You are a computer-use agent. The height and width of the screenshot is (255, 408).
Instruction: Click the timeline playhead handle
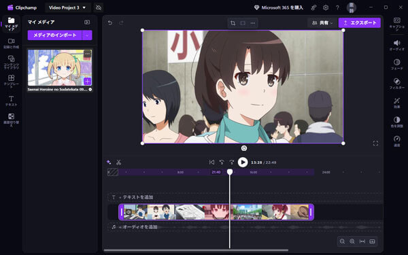click(x=230, y=172)
